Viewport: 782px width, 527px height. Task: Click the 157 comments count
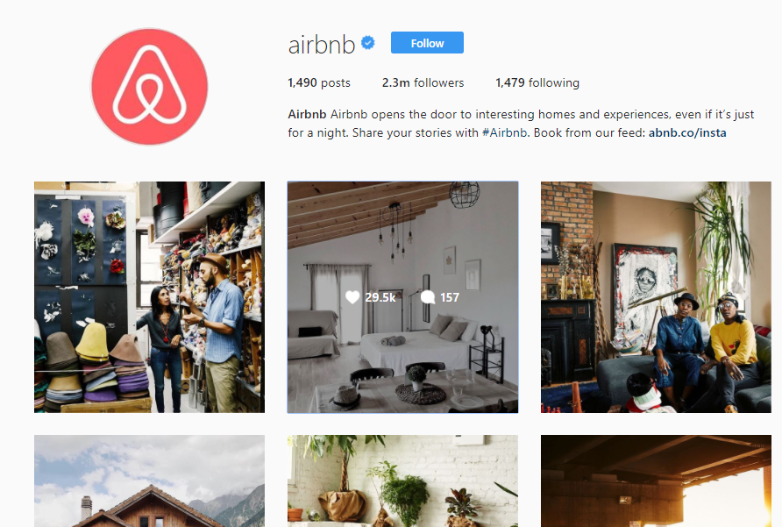pyautogui.click(x=450, y=297)
